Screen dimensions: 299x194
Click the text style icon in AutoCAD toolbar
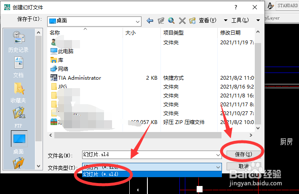(270, 6)
